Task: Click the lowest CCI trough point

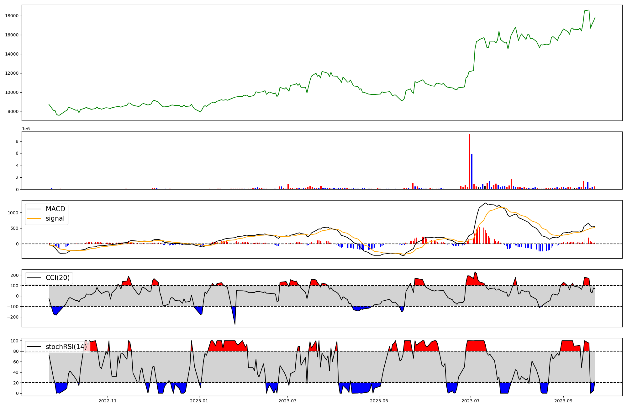Action: pos(235,324)
